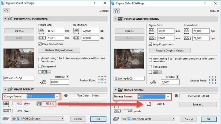Click the Anchor Point grid in left dialog
Image resolution: width=221 pixels, height=124 pixels.
(x=102, y=80)
